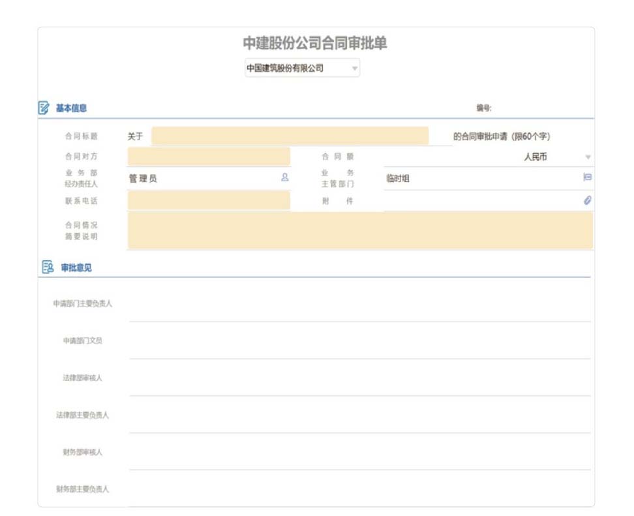Viewport: 634px width, 516px height.
Task: Select the 管理员 responsible person field
Action: tap(209, 178)
